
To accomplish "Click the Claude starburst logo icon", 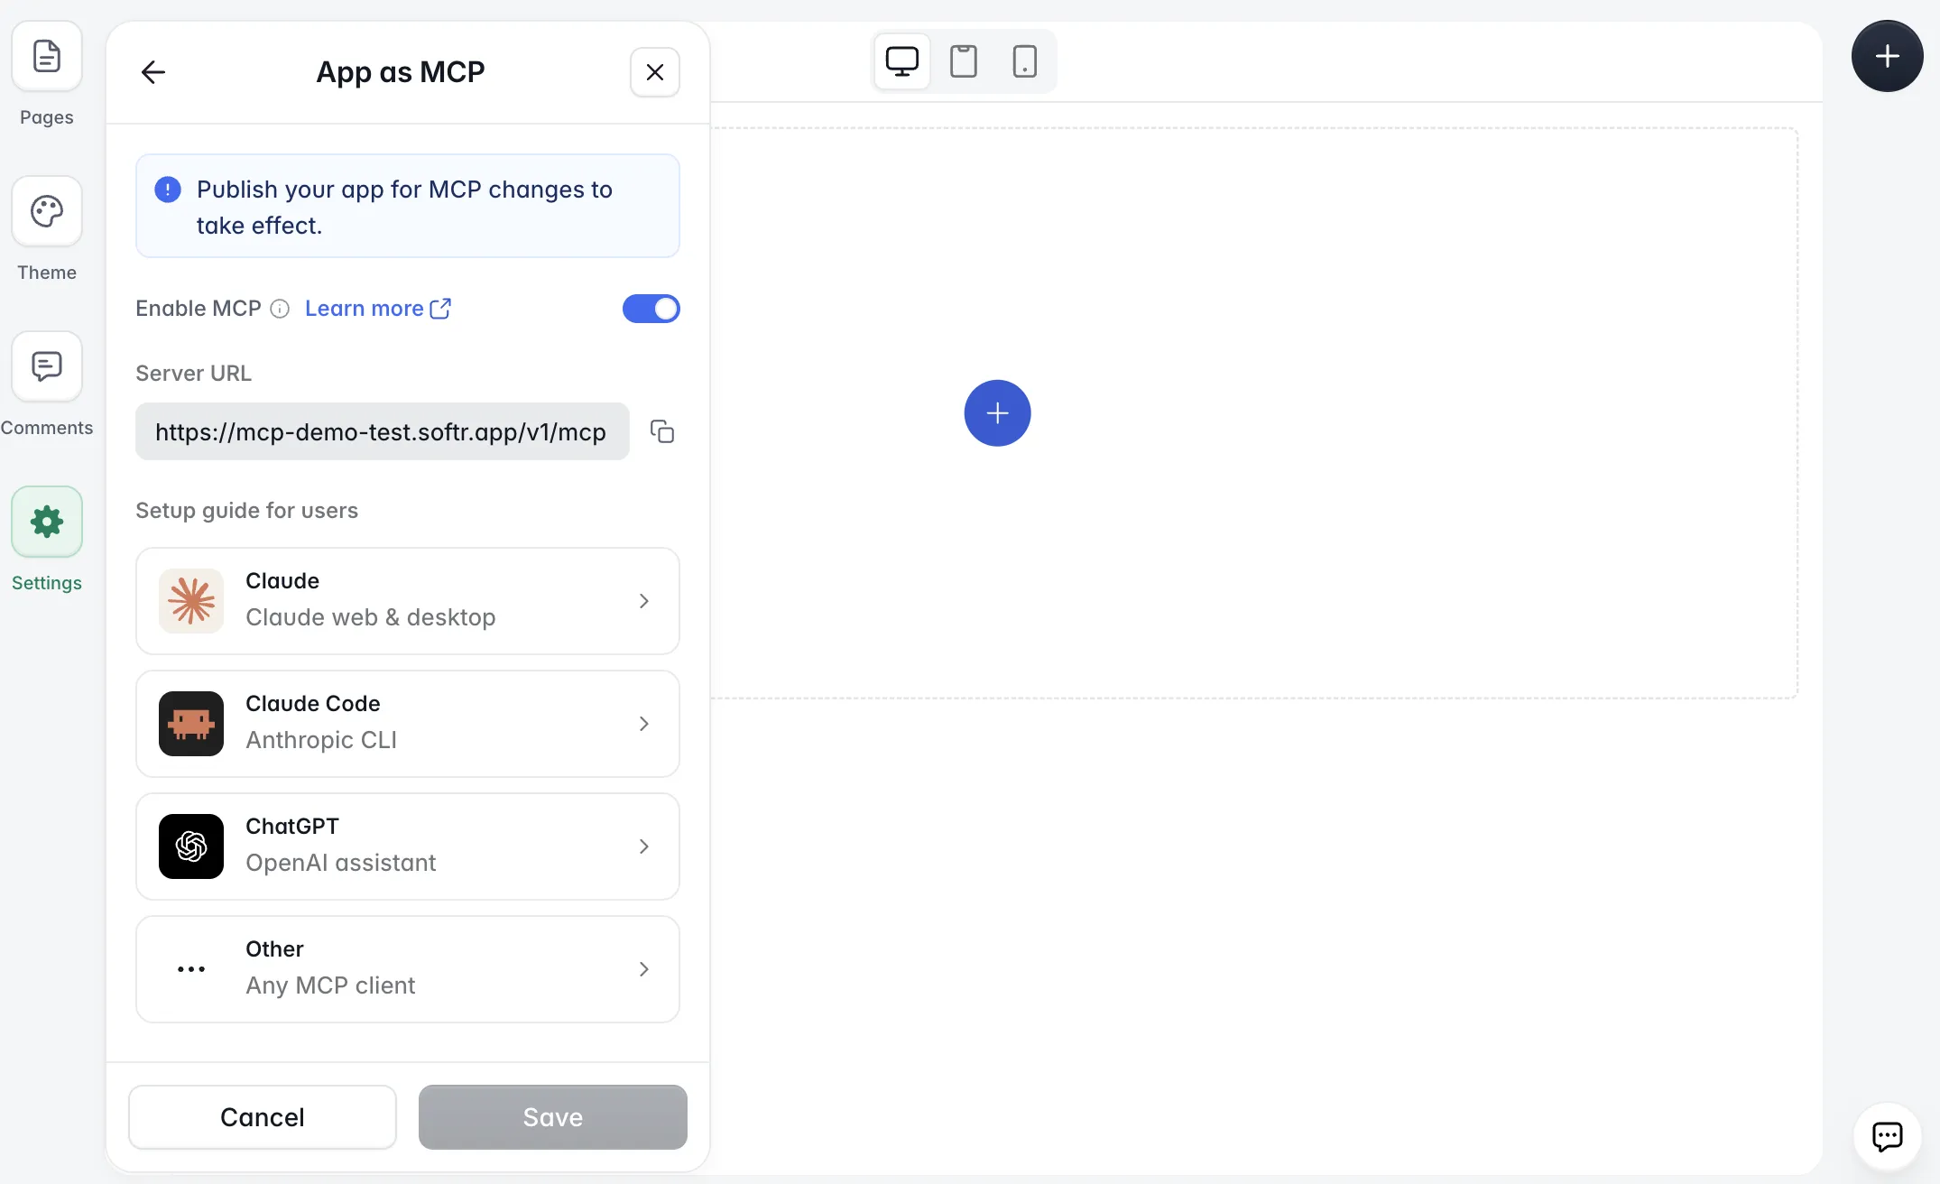I will [x=191, y=601].
